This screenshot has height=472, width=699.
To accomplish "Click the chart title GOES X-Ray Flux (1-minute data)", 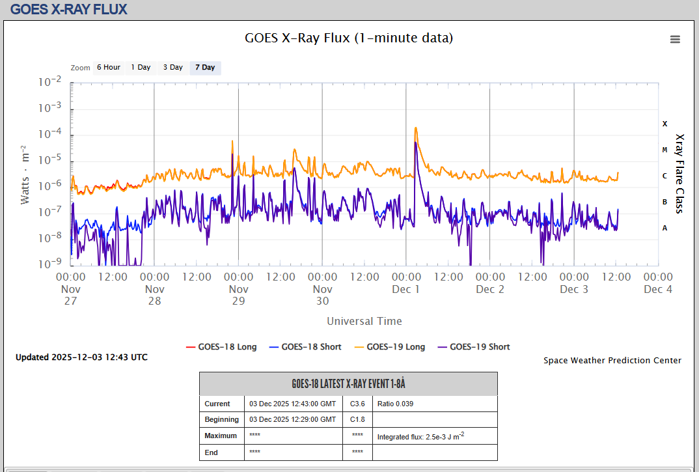I will (349, 38).
